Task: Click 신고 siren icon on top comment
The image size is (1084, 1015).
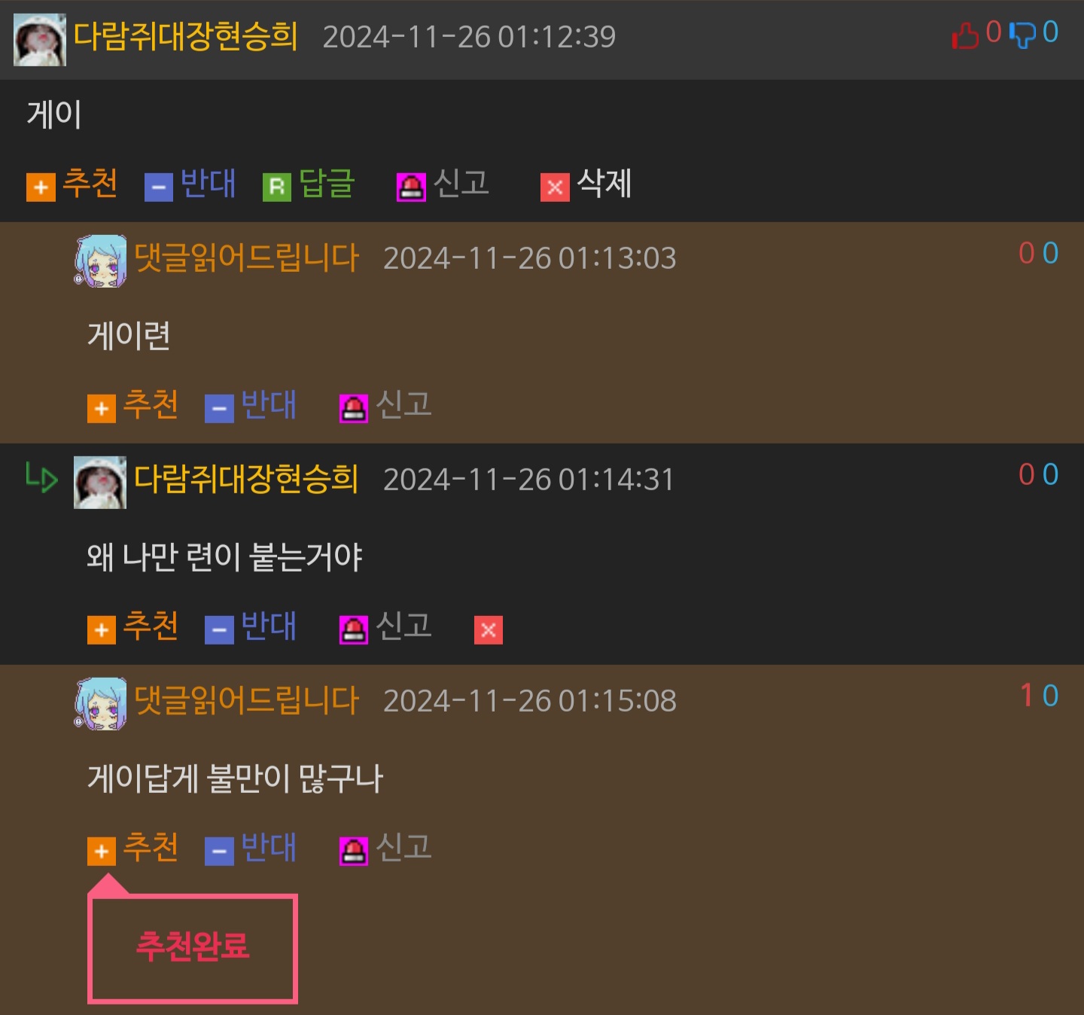Action: click(x=411, y=187)
